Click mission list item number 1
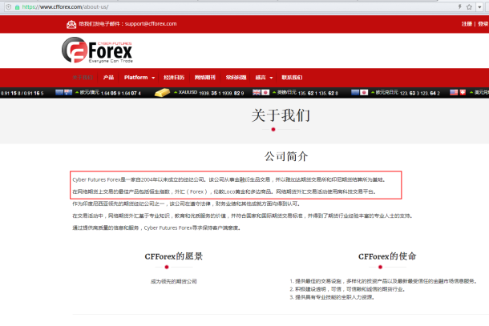This screenshot has width=489, height=326. pos(384,281)
